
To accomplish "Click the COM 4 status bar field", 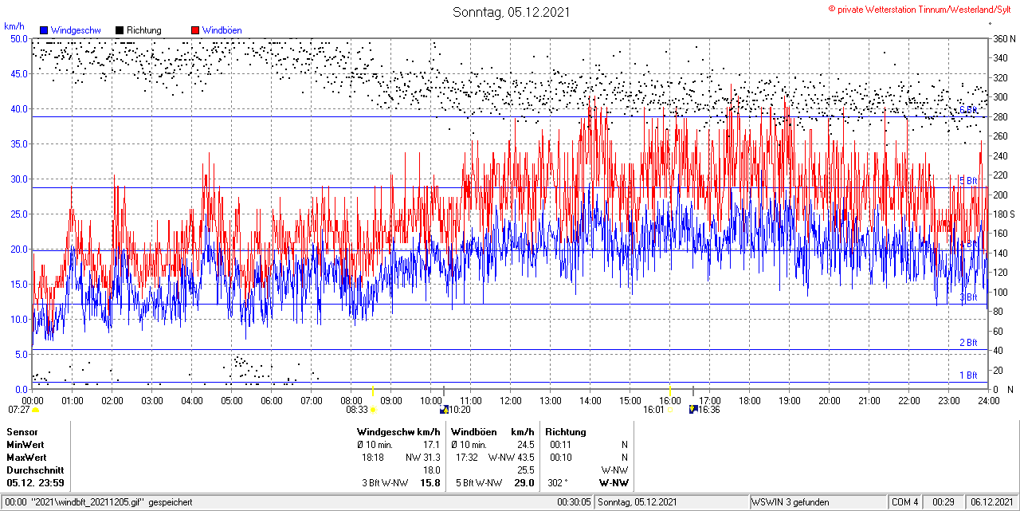I will pyautogui.click(x=904, y=502).
